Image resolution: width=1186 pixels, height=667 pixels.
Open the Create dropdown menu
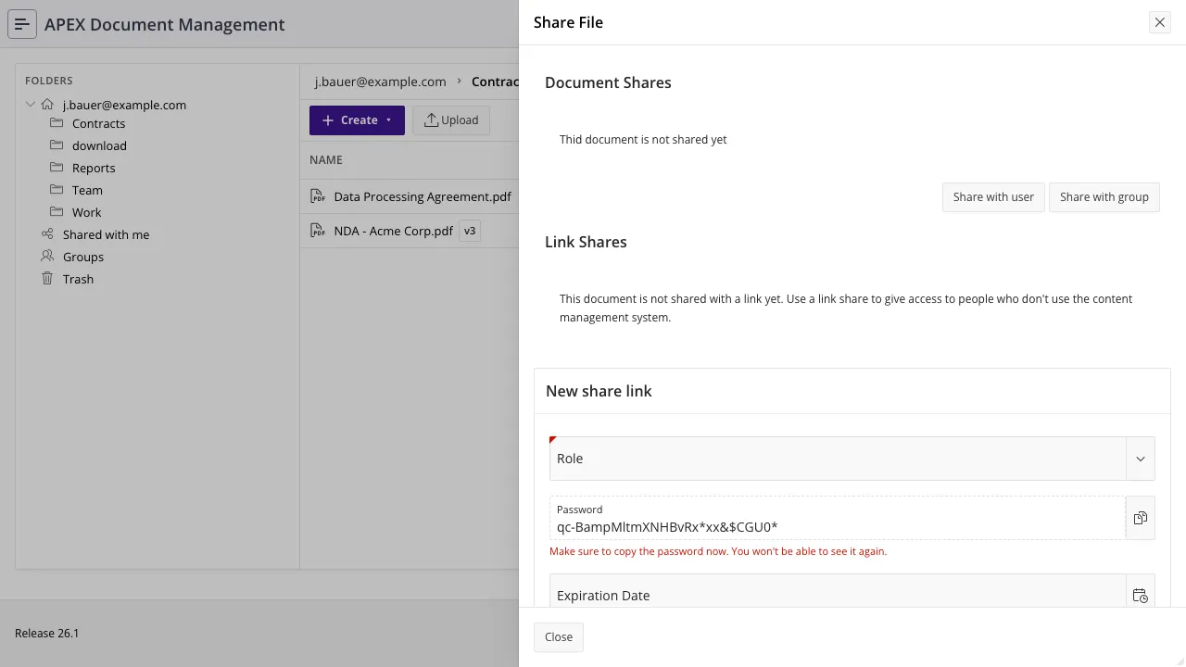(357, 120)
